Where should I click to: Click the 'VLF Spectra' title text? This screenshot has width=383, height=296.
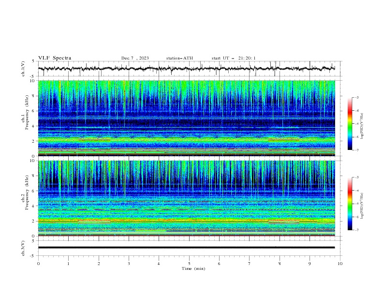(55, 58)
